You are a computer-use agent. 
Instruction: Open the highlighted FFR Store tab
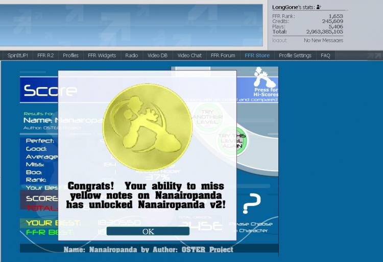click(x=257, y=56)
